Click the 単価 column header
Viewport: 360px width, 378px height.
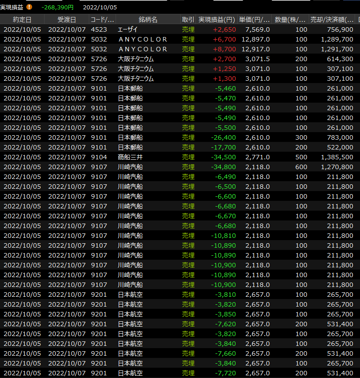pyautogui.click(x=255, y=20)
